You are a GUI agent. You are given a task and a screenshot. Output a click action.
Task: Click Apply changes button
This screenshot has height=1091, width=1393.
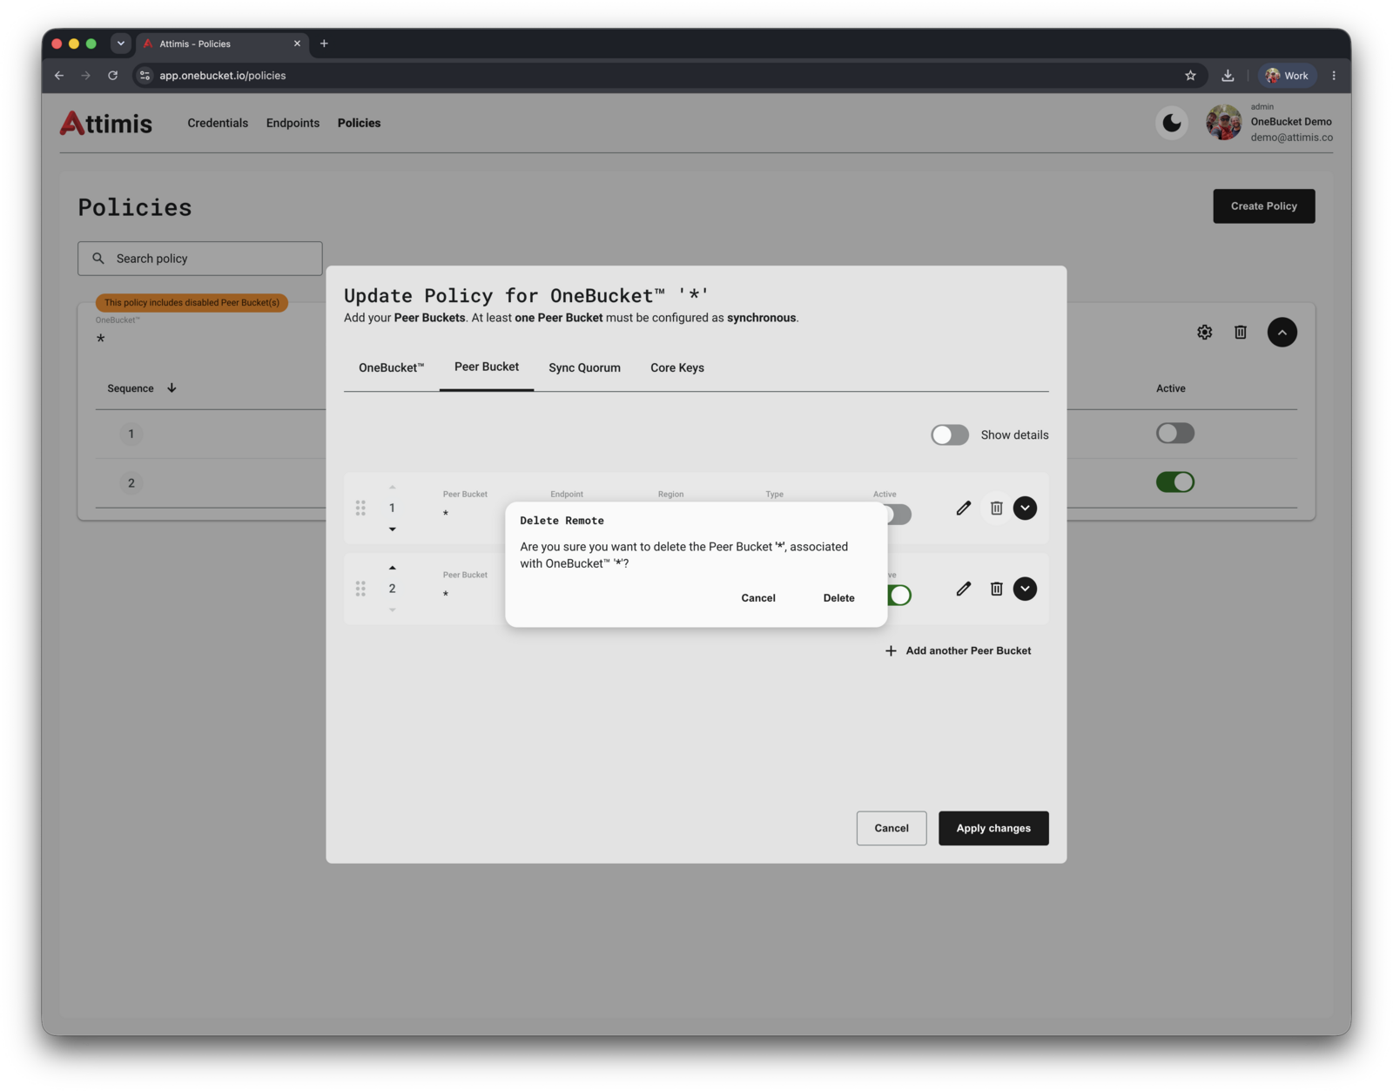pyautogui.click(x=993, y=828)
